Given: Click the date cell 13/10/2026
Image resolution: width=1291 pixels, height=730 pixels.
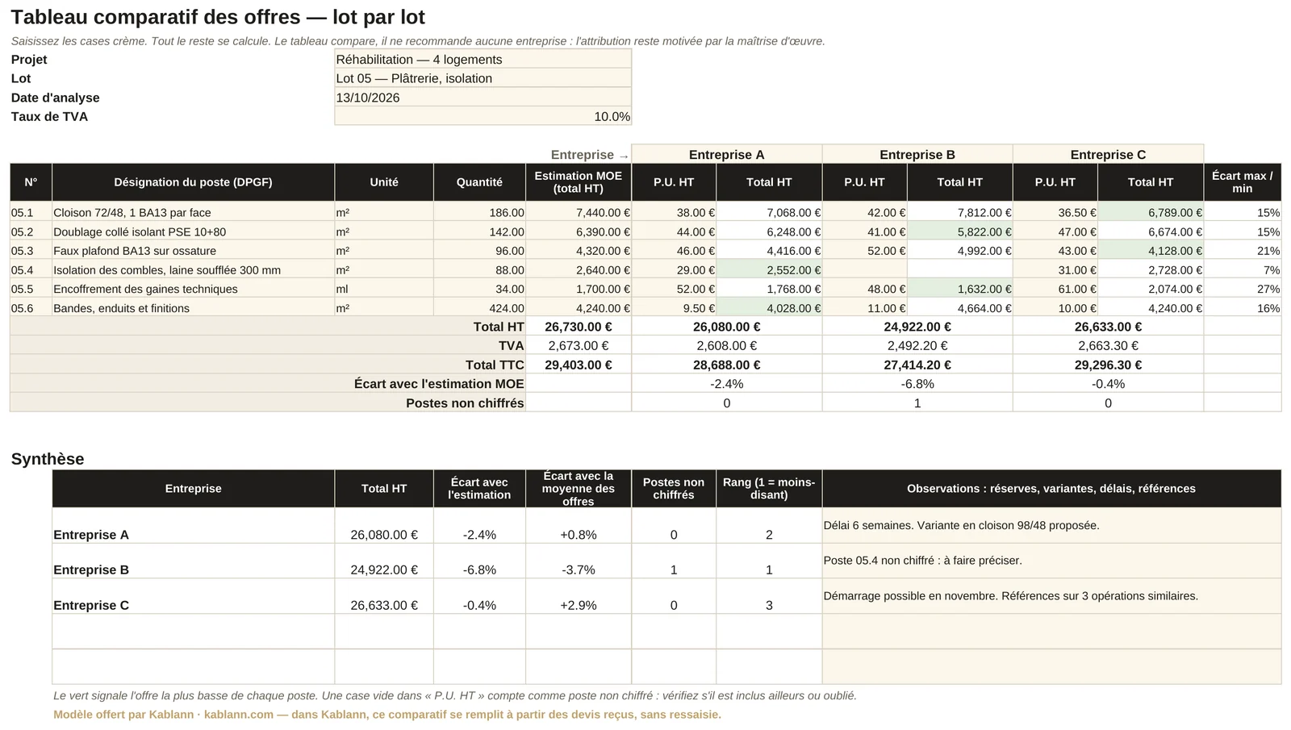Looking at the screenshot, I should coord(483,98).
